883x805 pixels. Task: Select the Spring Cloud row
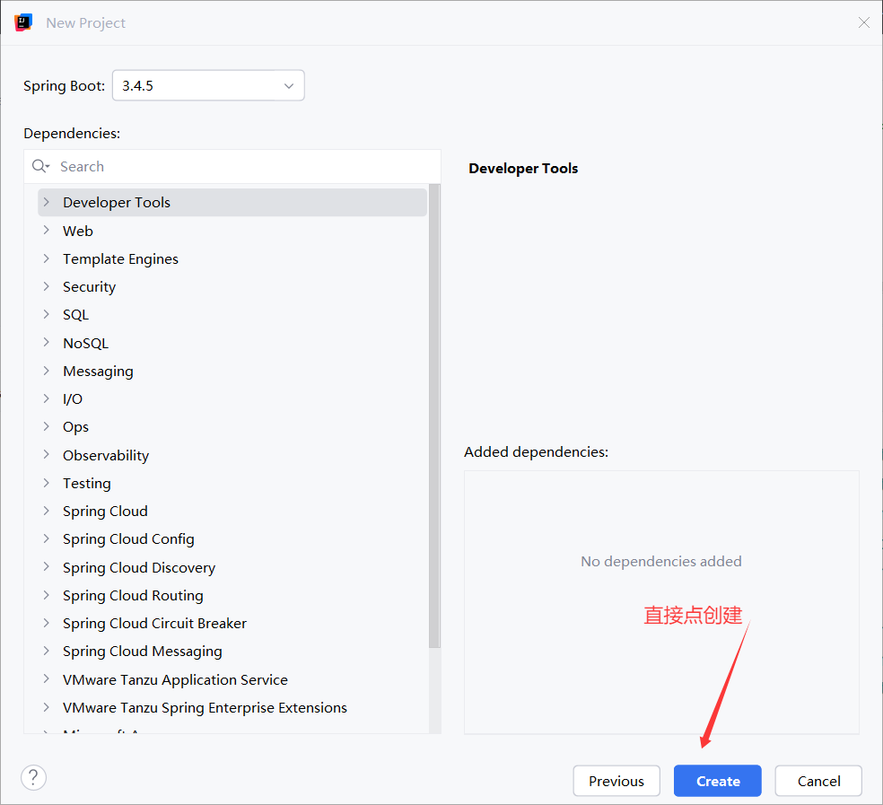coord(232,511)
